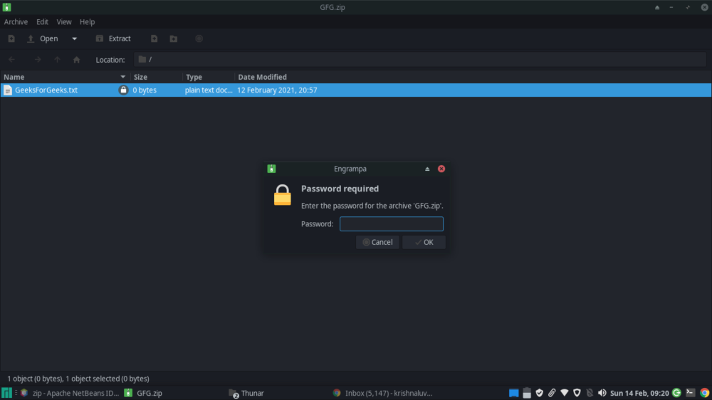This screenshot has width=712, height=400.
Task: Confirm the password with OK
Action: point(424,242)
